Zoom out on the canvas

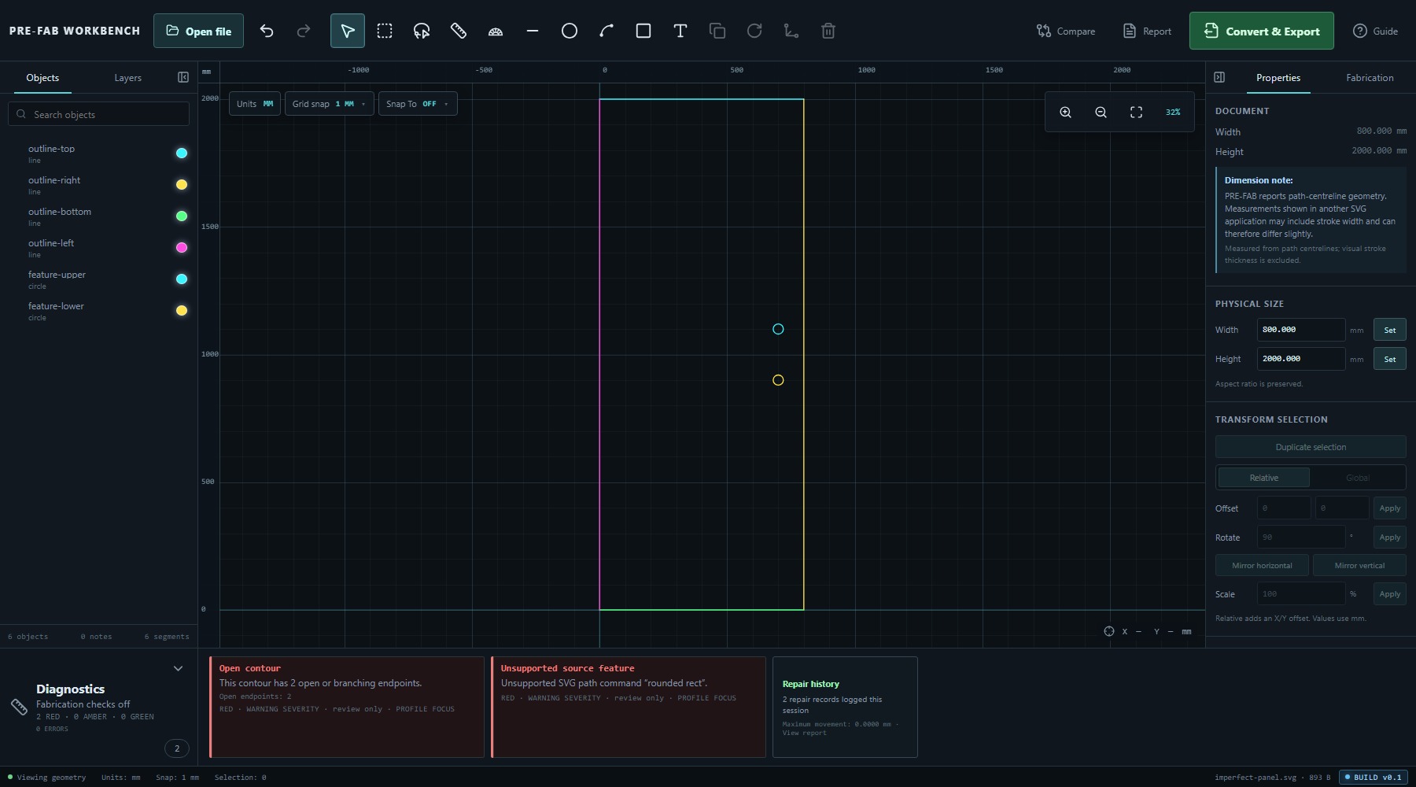click(1101, 113)
